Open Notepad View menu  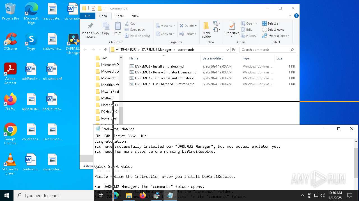132,136
